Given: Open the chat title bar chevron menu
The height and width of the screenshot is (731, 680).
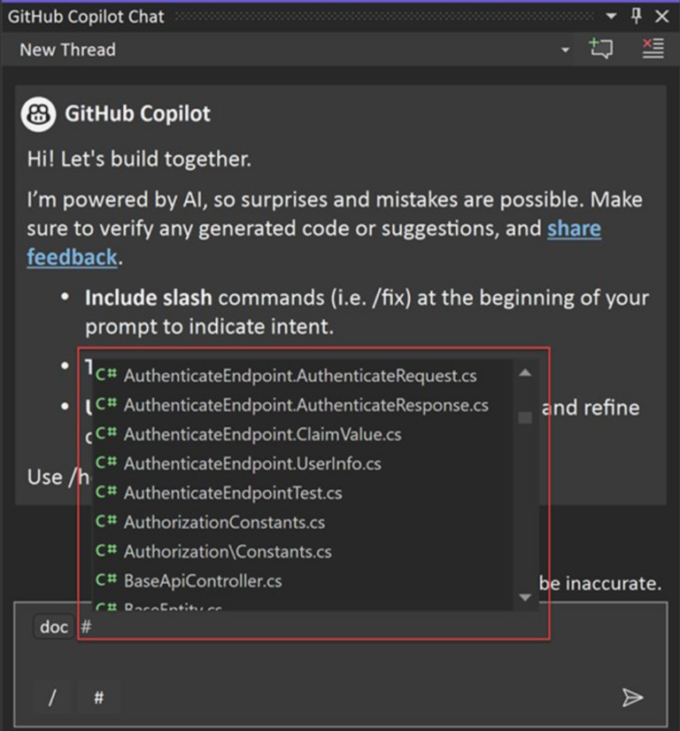Looking at the screenshot, I should tap(610, 16).
